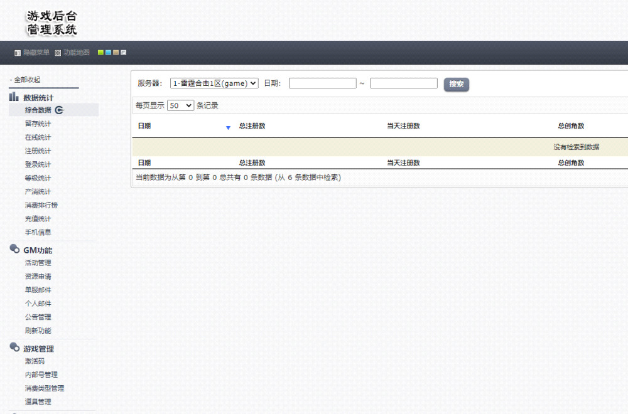This screenshot has height=414, width=628.
Task: Sort by 日期 using the blue arrow
Action: pos(228,127)
